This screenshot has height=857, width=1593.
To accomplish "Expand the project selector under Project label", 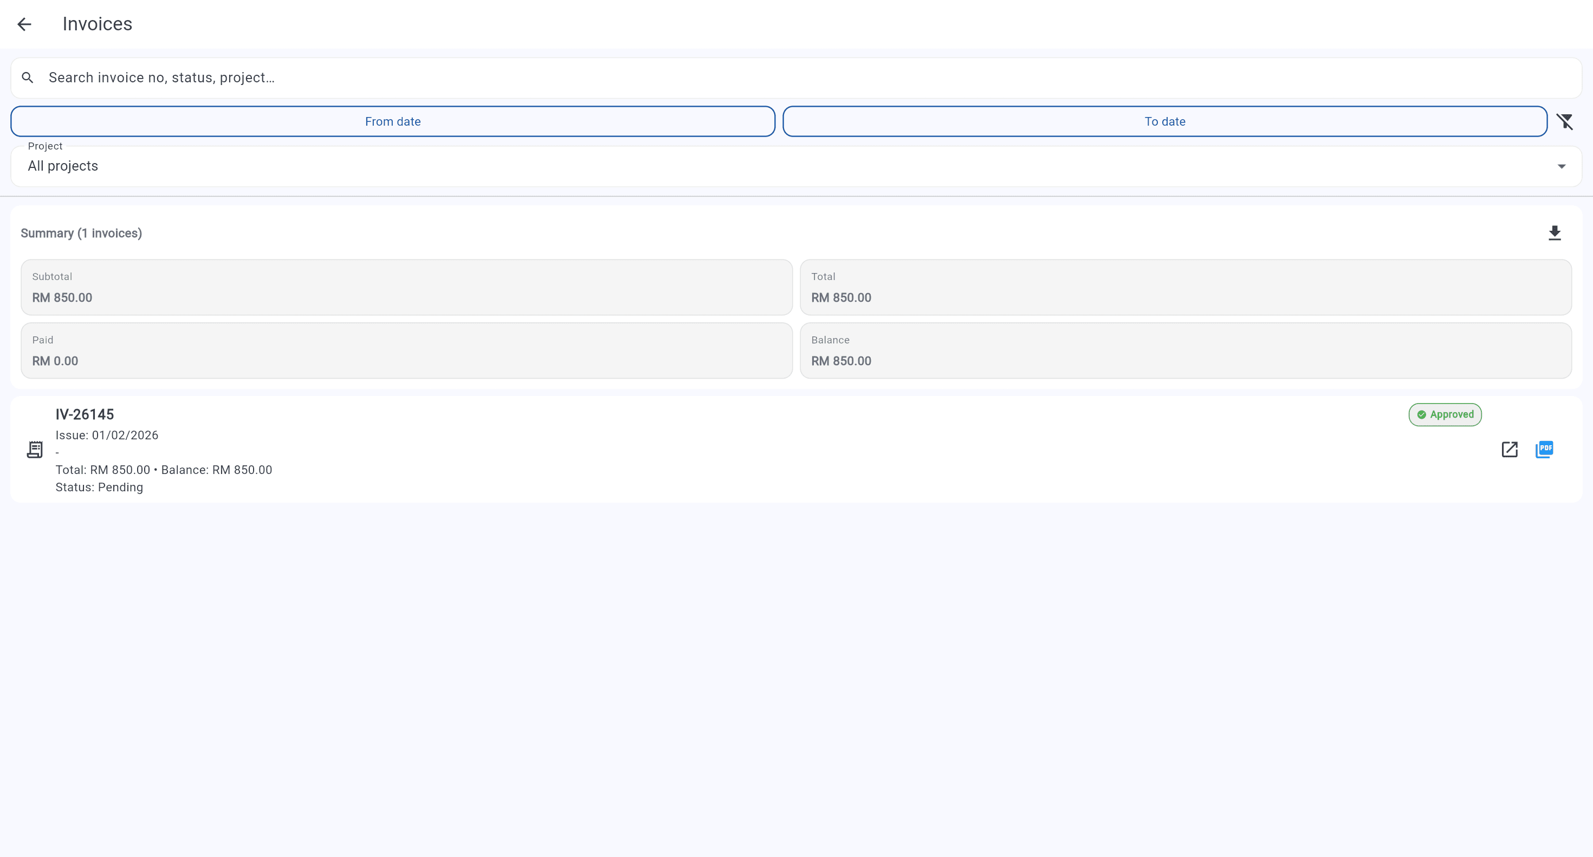I will (x=795, y=166).
